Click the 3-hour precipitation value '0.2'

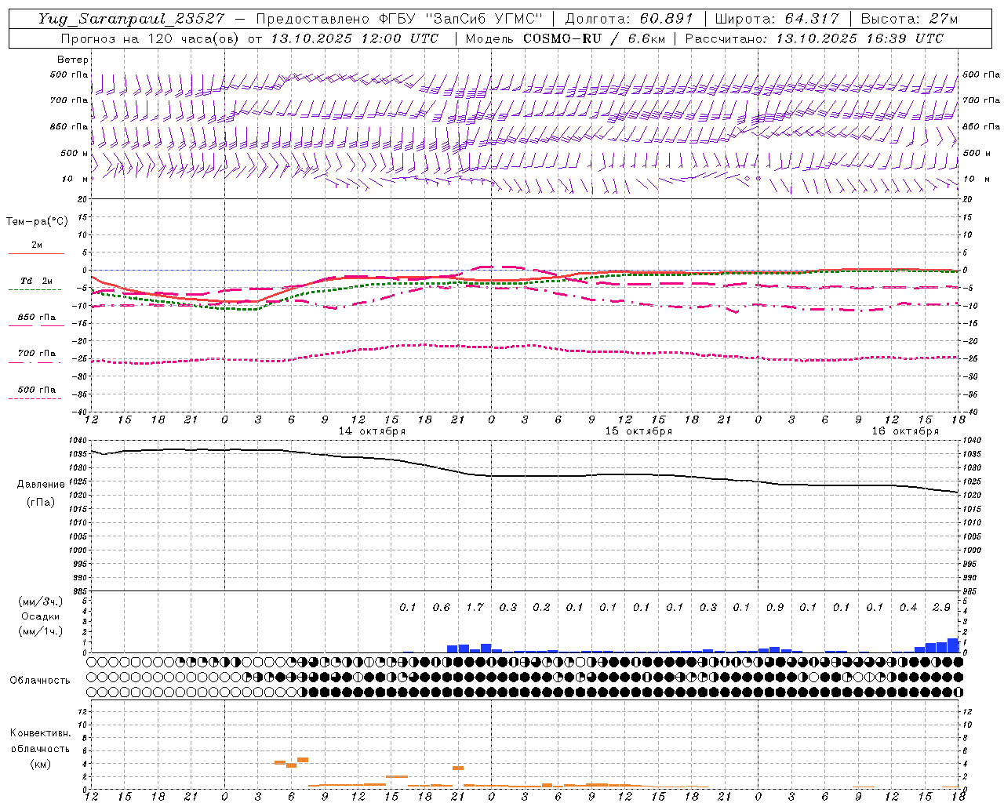coord(541,608)
